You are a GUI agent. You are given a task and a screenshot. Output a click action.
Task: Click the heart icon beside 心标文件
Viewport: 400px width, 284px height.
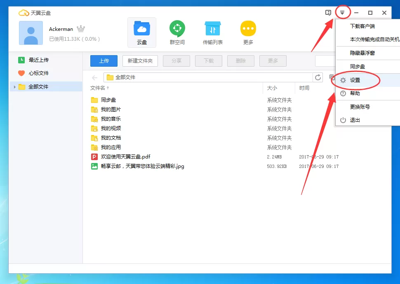(21, 73)
